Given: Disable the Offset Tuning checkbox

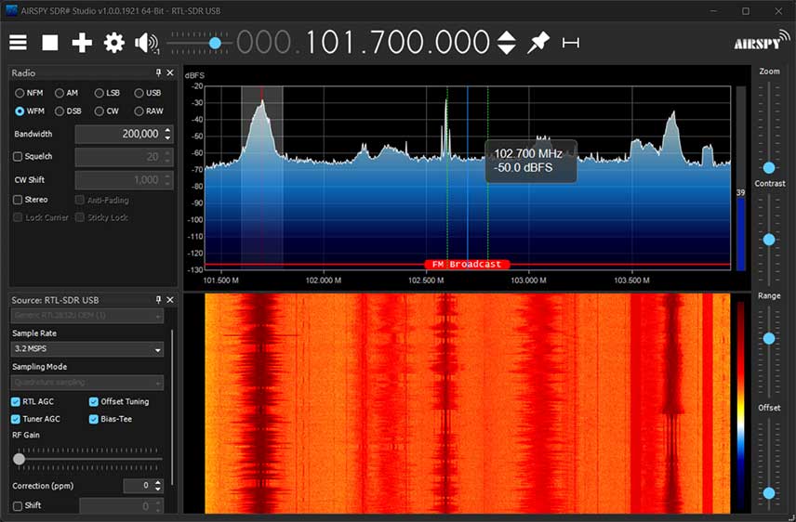Looking at the screenshot, I should pos(93,402).
